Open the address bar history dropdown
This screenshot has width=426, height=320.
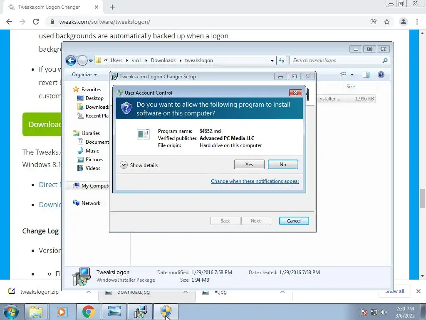click(272, 61)
